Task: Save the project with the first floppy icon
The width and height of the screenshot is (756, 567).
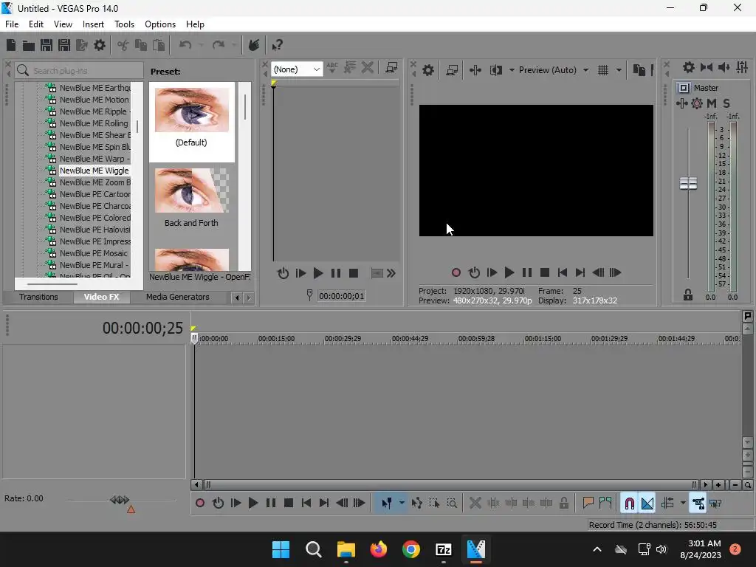Action: tap(47, 45)
